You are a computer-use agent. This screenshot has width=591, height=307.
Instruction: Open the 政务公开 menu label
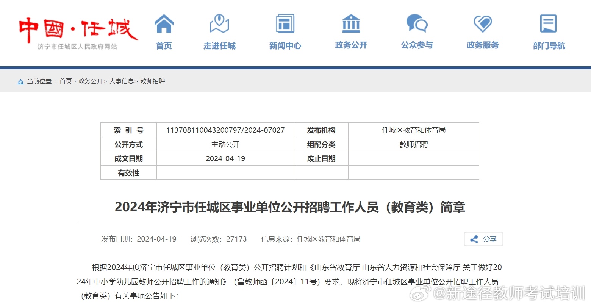tap(351, 45)
